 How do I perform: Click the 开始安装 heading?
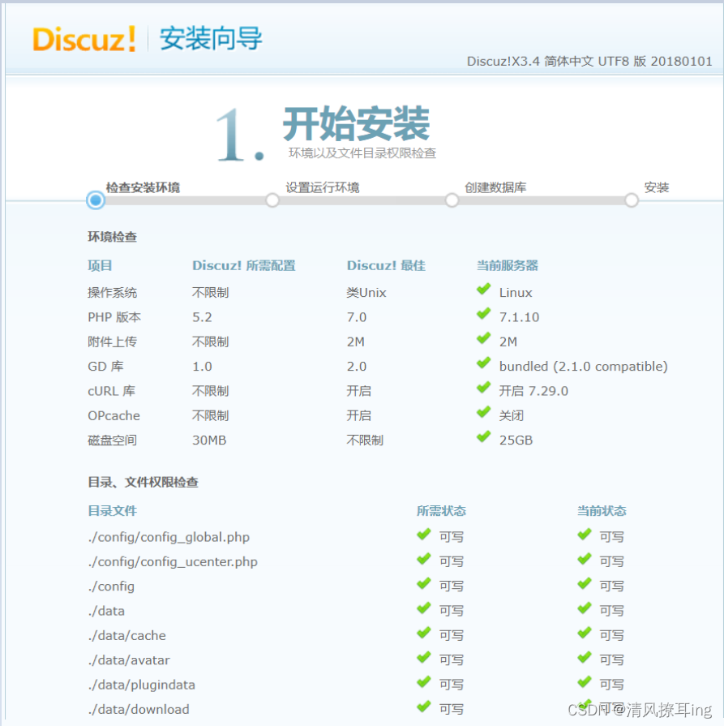(357, 123)
